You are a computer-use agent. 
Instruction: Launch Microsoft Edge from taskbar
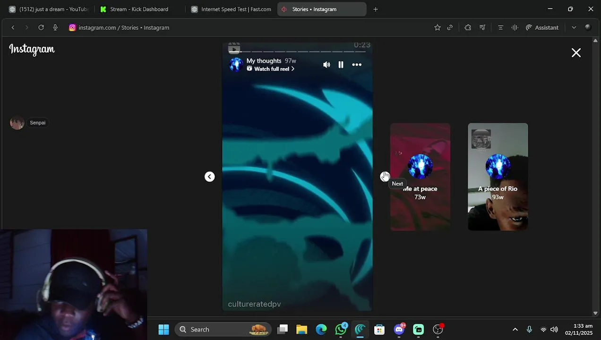pyautogui.click(x=321, y=330)
